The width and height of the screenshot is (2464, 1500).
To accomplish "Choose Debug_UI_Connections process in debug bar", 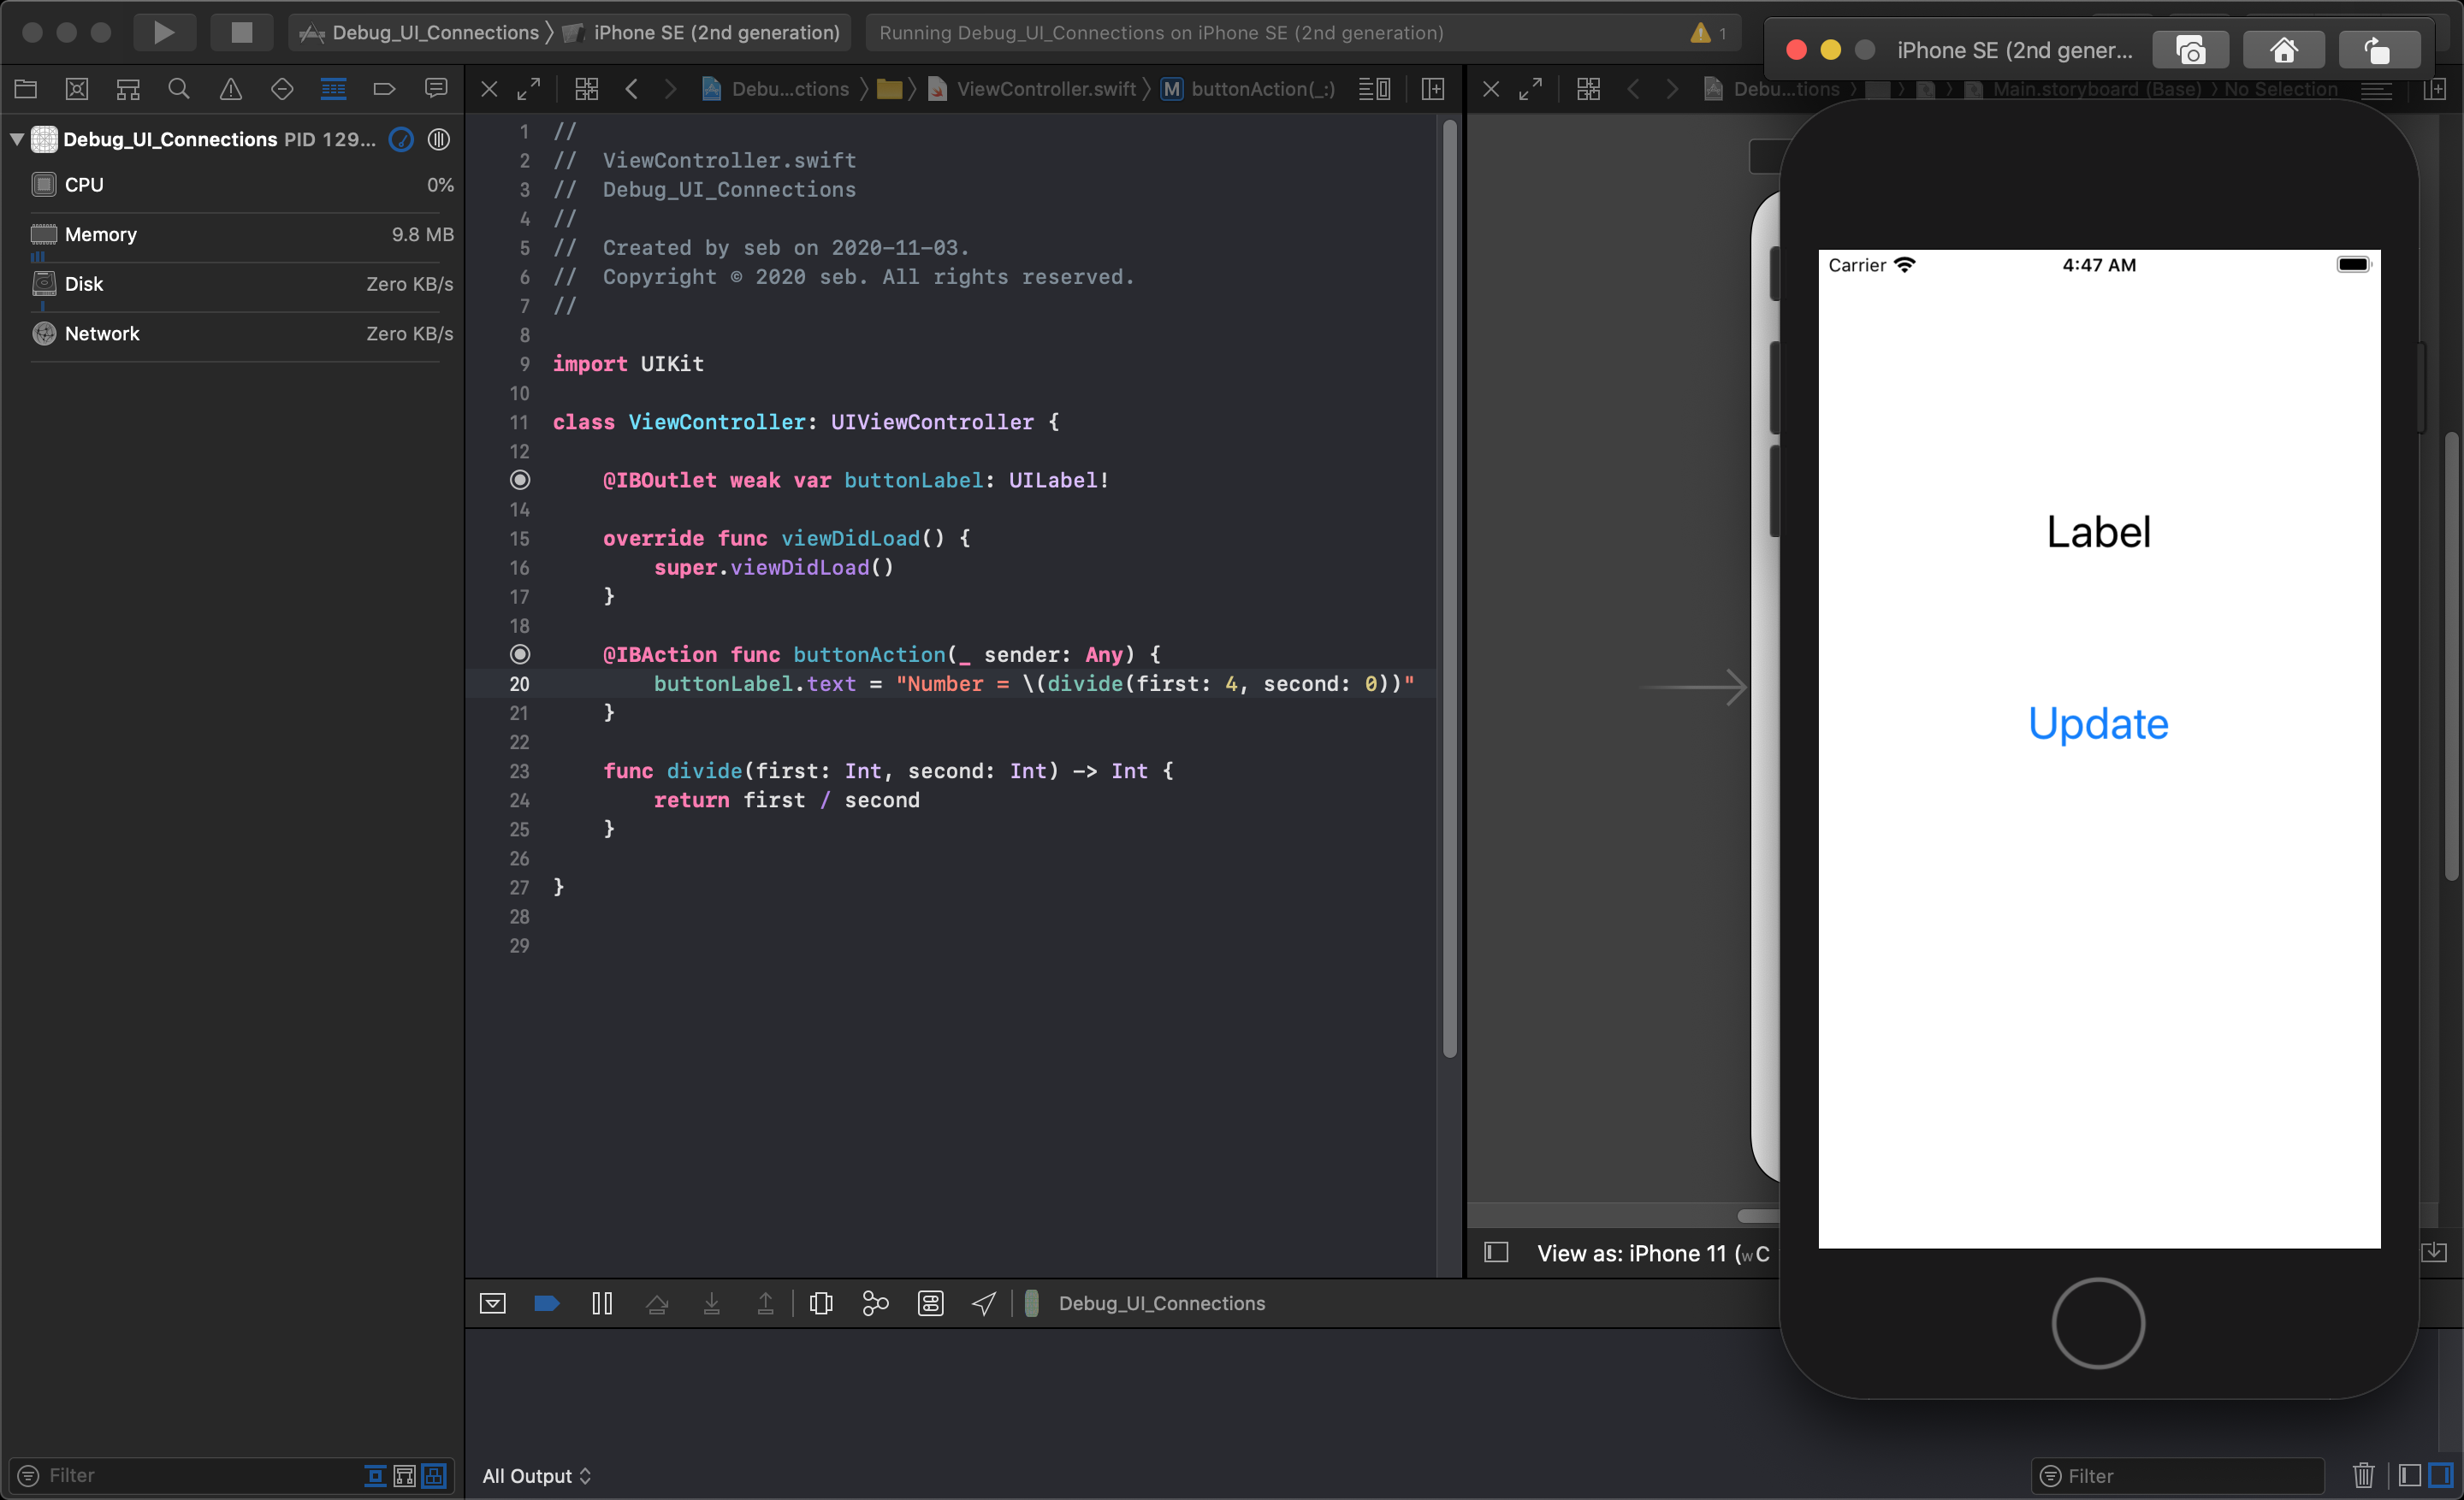I will 1145,1303.
